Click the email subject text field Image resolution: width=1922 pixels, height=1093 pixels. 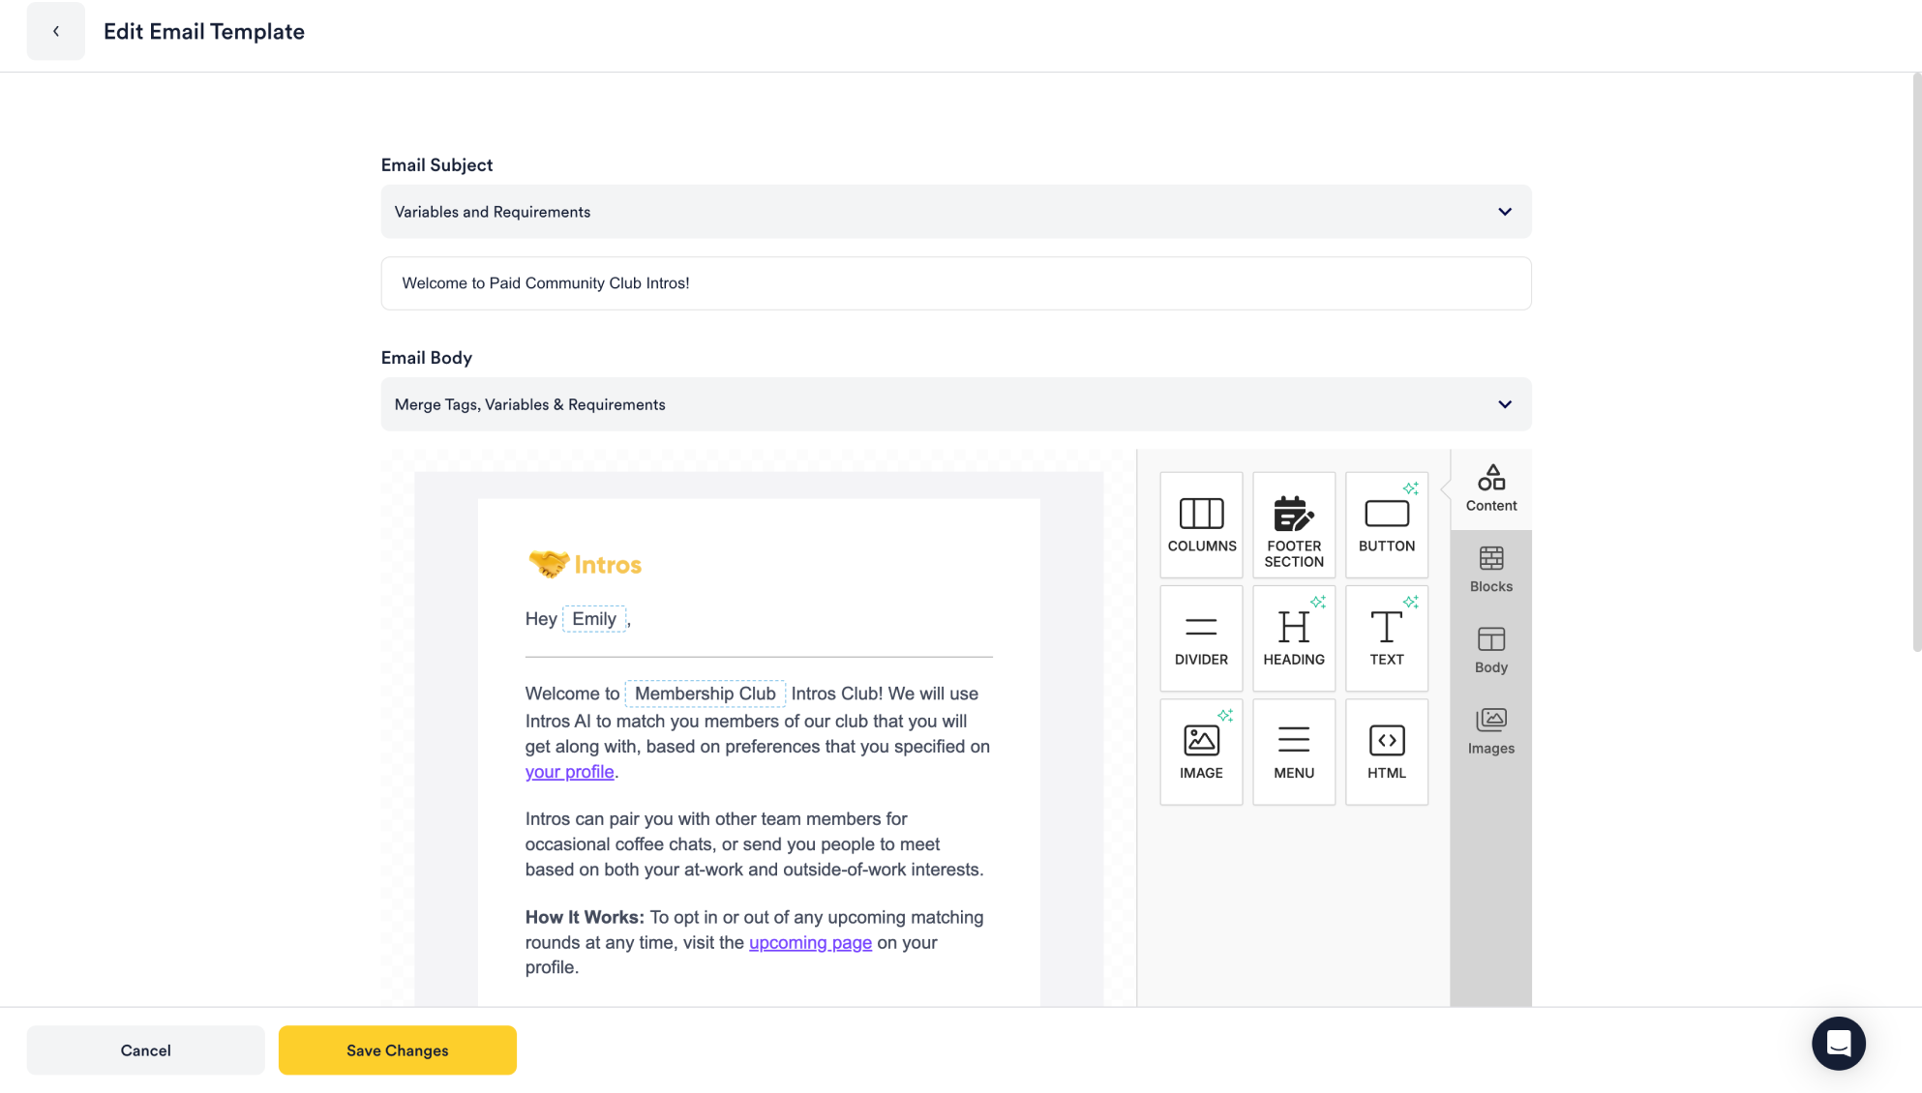955,283
